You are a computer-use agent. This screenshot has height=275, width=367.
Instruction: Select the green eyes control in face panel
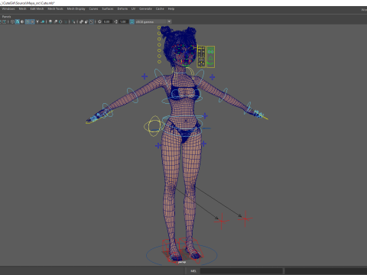click(210, 51)
